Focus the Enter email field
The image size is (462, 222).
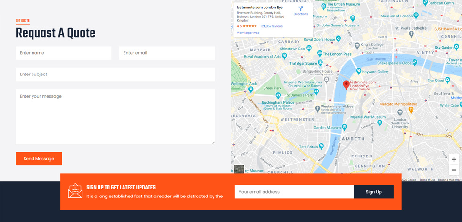click(x=167, y=53)
